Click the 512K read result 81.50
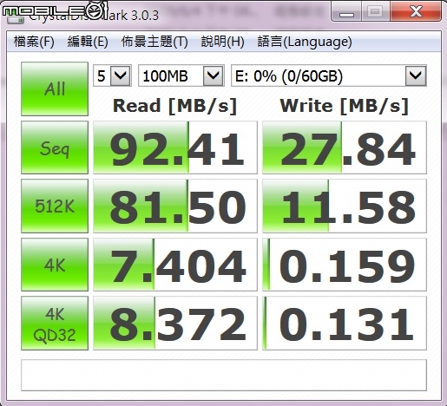This screenshot has height=406, width=447. (x=175, y=206)
